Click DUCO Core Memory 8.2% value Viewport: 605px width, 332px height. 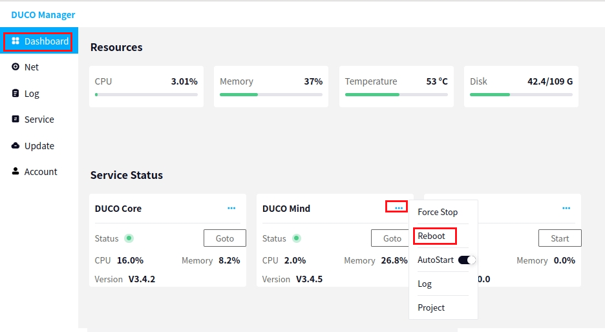click(x=229, y=261)
